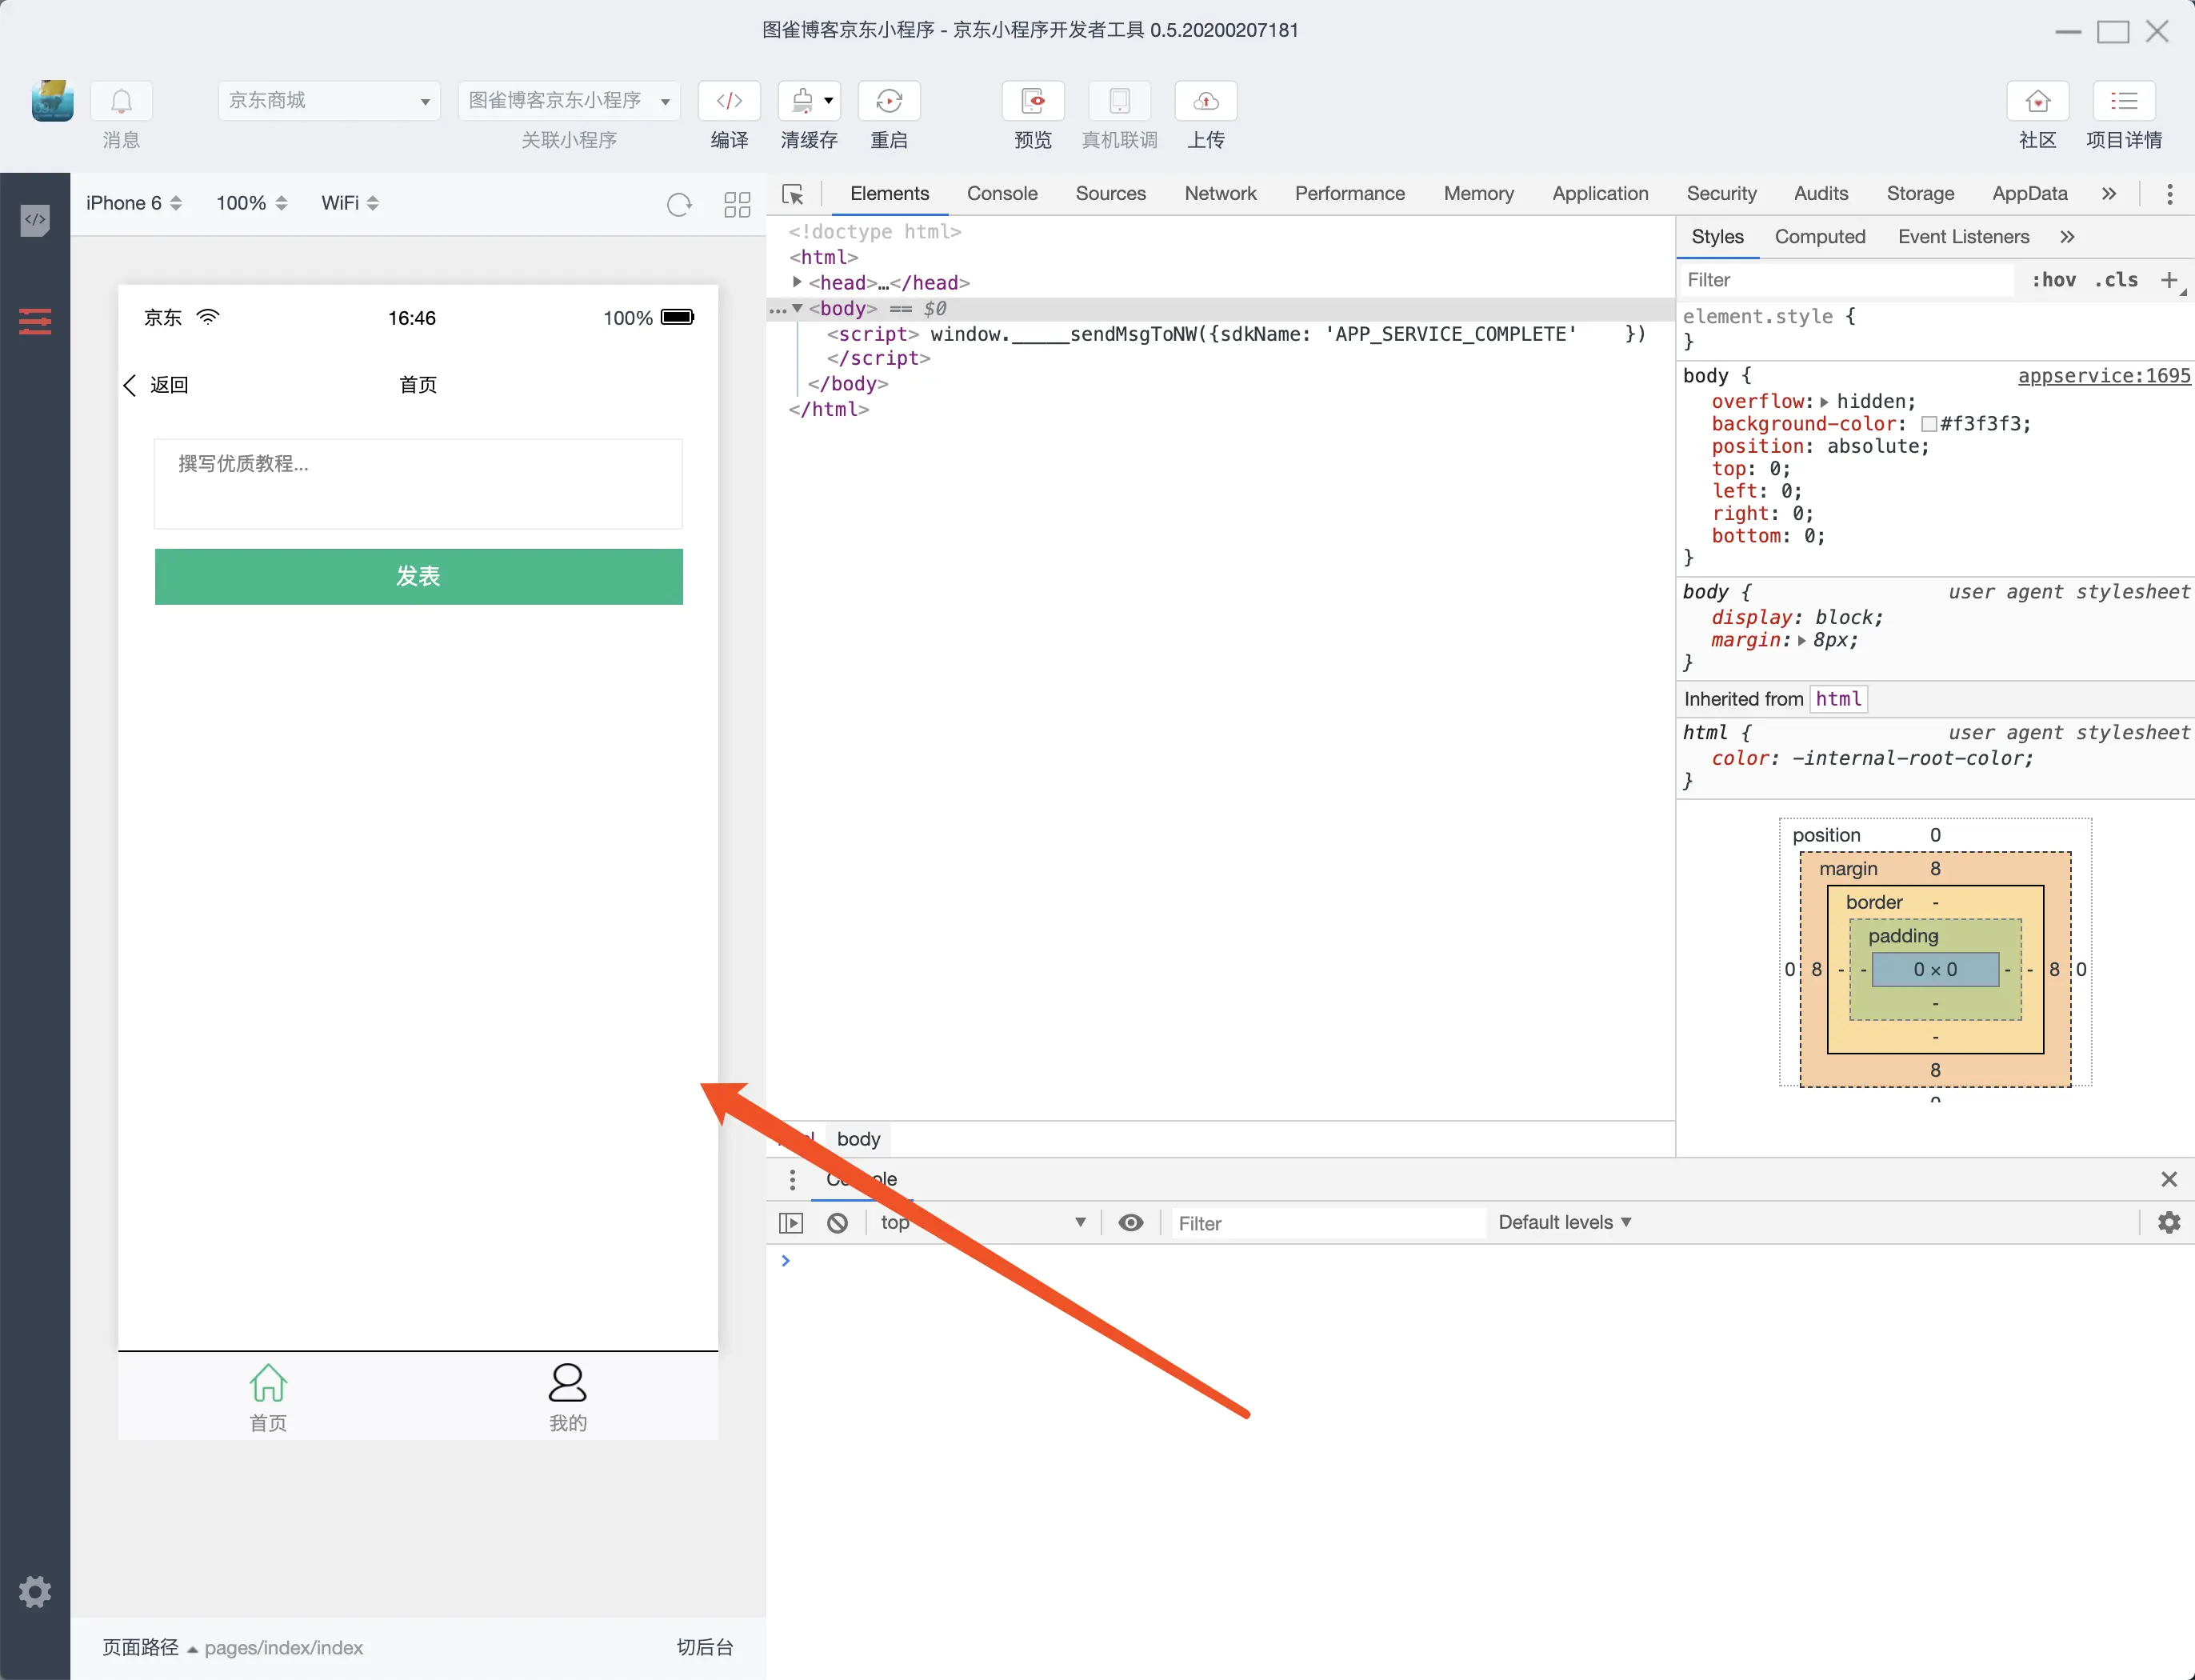Switch to the Computed styles tab
The image size is (2195, 1680).
point(1819,237)
